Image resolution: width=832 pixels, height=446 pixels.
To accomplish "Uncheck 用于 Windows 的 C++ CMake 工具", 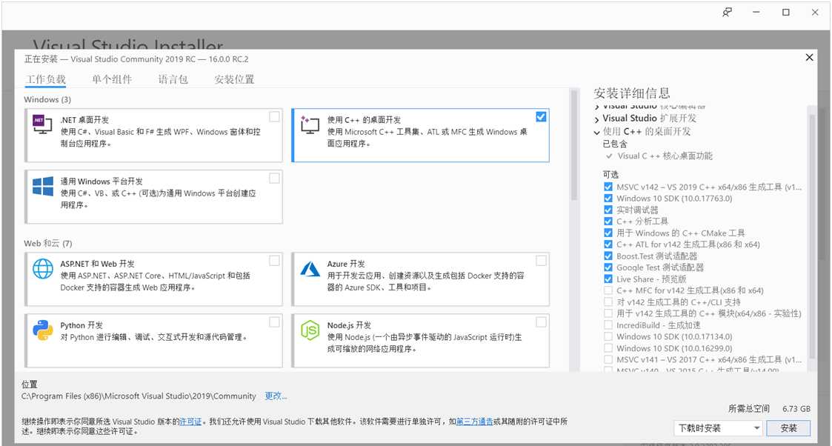I will click(x=608, y=233).
